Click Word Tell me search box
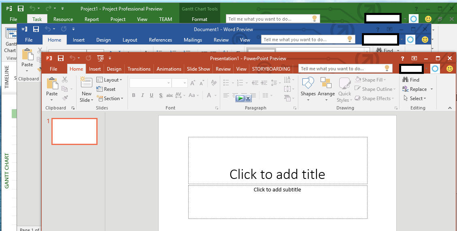 click(308, 40)
